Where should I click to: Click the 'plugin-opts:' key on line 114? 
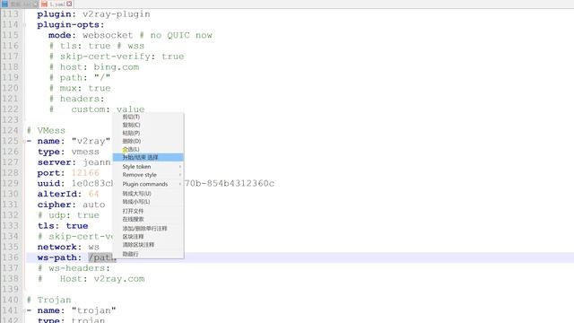pos(71,24)
